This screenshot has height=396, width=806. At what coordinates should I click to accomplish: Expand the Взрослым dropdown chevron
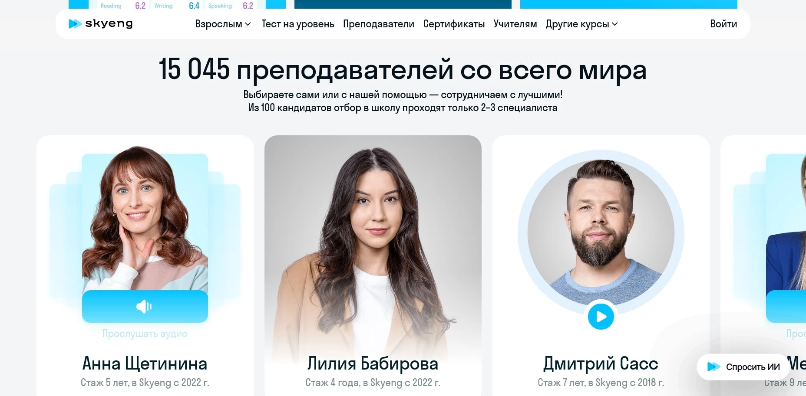pyautogui.click(x=248, y=24)
